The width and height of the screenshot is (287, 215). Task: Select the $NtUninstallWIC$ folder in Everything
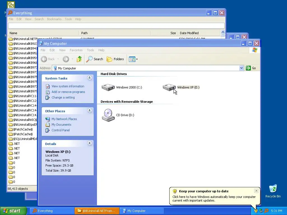point(23,120)
